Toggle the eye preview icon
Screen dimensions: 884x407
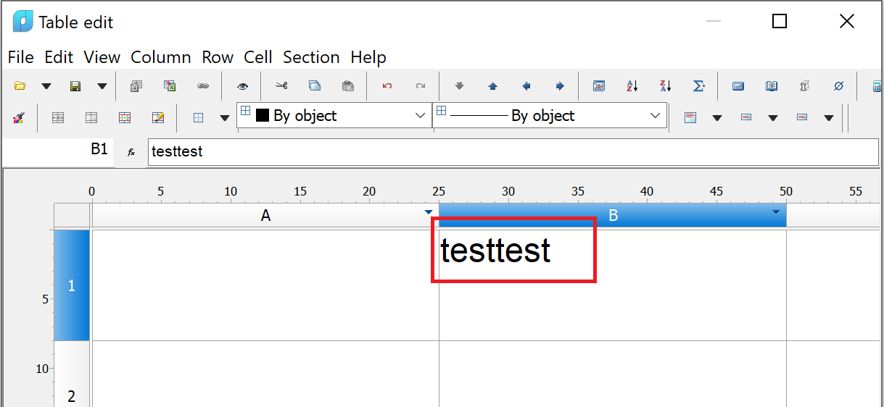[243, 86]
